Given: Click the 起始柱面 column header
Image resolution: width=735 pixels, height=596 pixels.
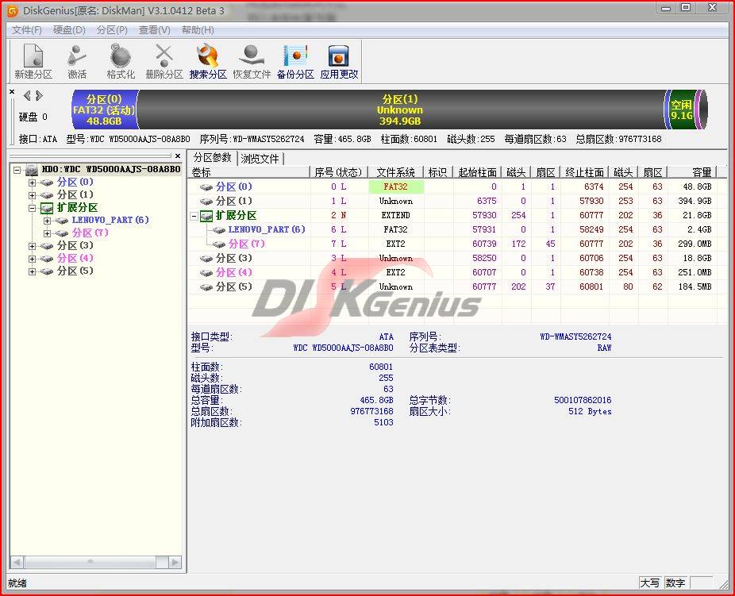Looking at the screenshot, I should [x=477, y=172].
